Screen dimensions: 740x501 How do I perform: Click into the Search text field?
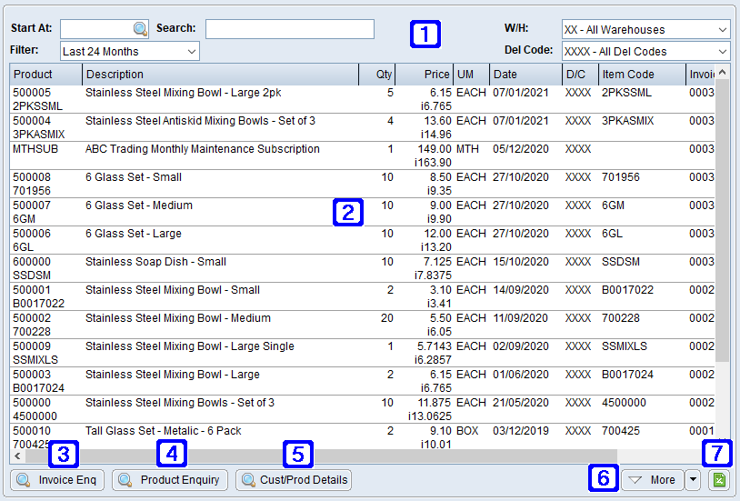pos(289,29)
